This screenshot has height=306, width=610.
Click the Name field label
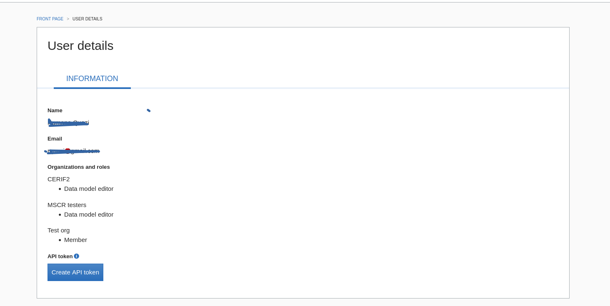pyautogui.click(x=55, y=111)
